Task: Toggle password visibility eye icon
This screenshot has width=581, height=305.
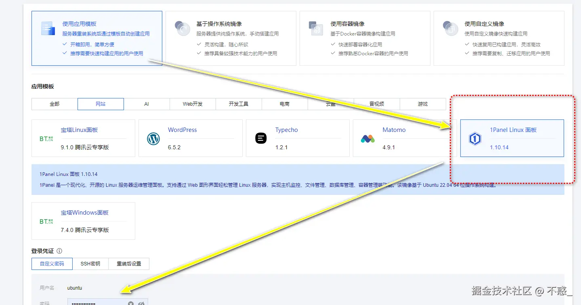Action: coord(141,303)
